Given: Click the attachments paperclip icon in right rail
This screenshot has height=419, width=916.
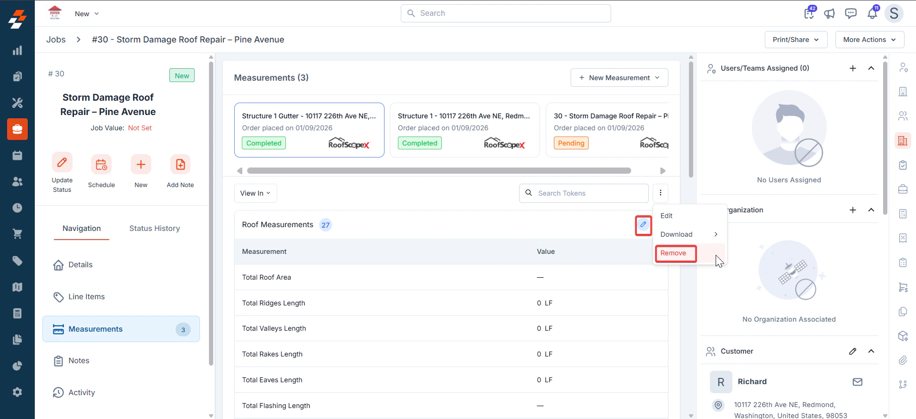Looking at the screenshot, I should pos(903,360).
